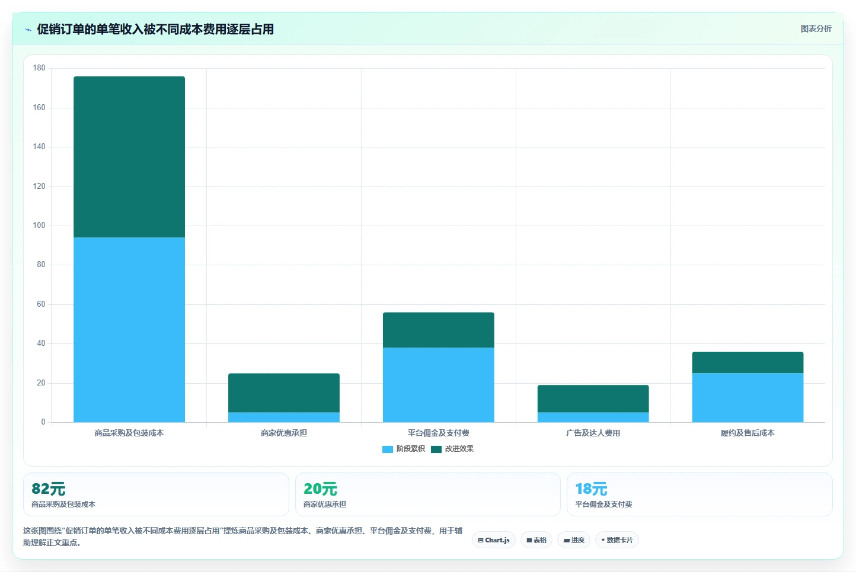
Task: Click the 广告及达人费用 x-axis label
Action: (593, 433)
